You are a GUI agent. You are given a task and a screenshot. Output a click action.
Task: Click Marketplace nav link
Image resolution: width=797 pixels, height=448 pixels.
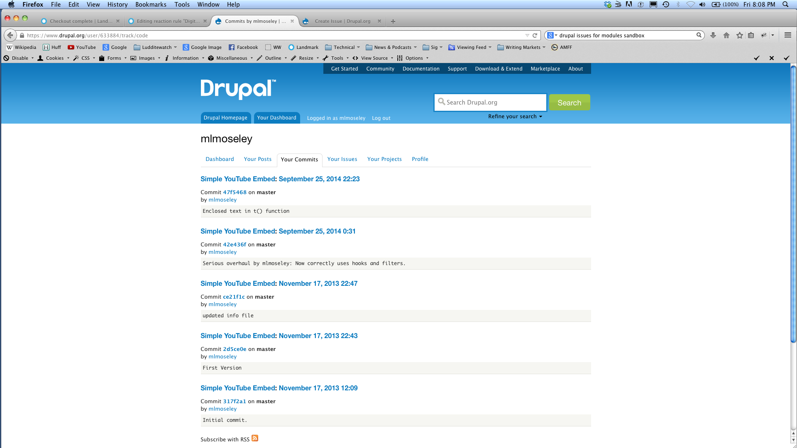tap(545, 69)
